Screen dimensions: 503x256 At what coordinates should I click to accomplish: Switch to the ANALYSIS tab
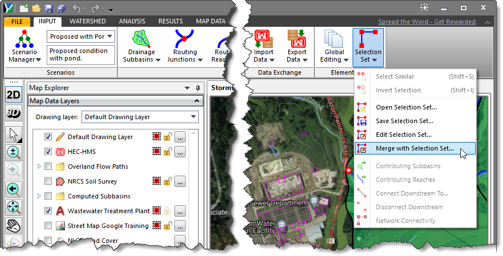coord(132,21)
